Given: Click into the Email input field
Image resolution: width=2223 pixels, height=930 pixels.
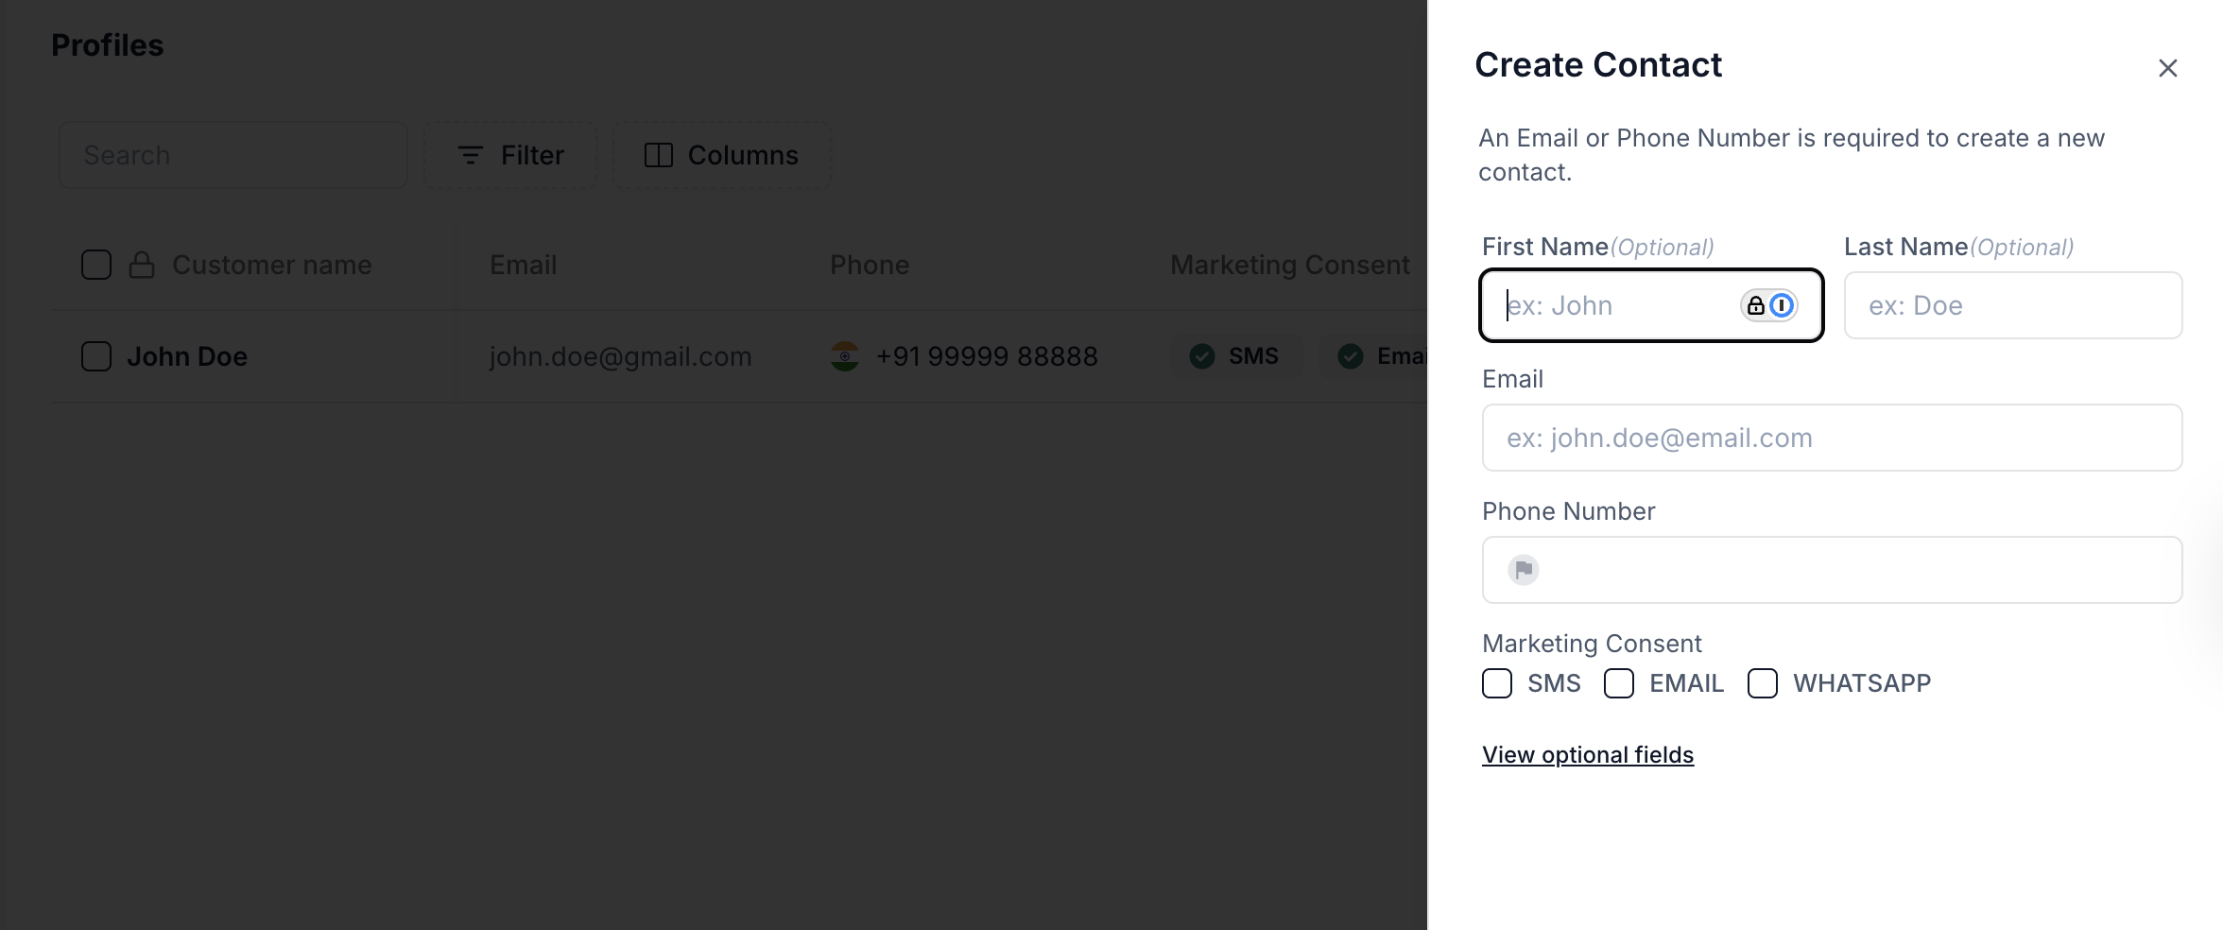Looking at the screenshot, I should click(1832, 438).
